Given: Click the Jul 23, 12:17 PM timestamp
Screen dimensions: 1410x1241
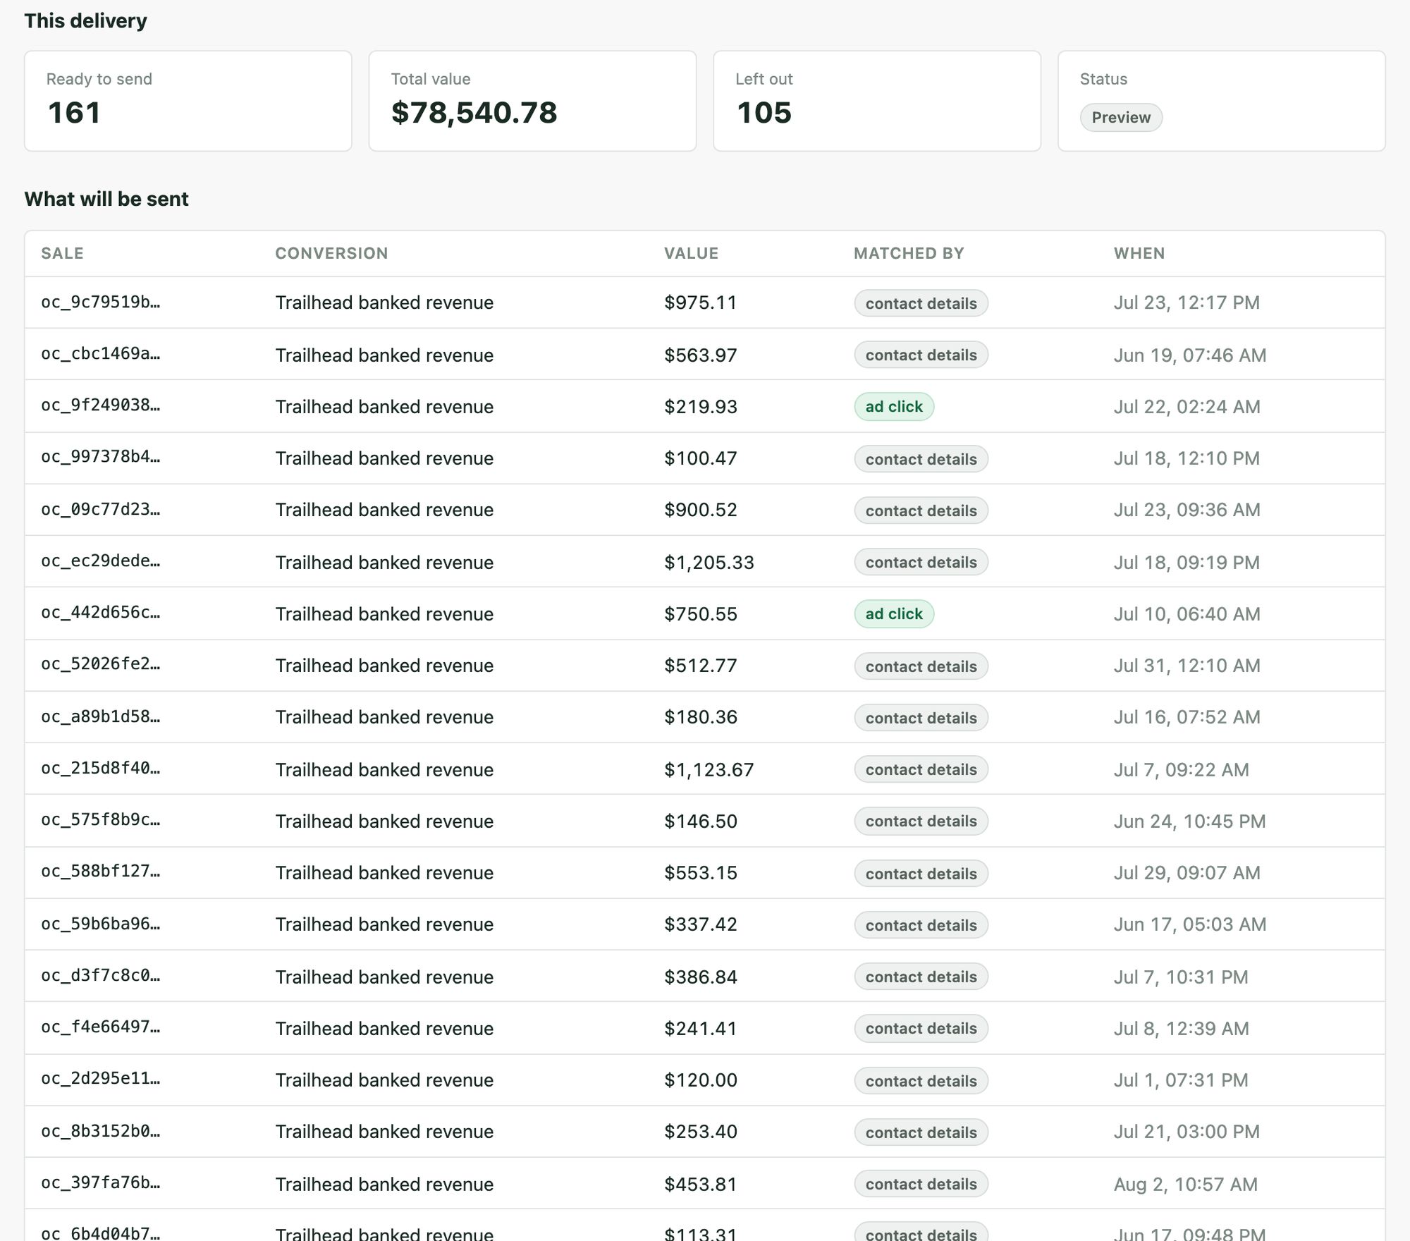Looking at the screenshot, I should pyautogui.click(x=1187, y=302).
